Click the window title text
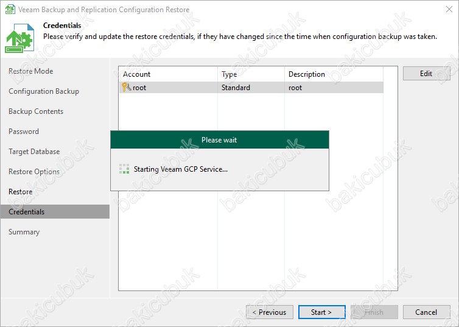Image resolution: width=459 pixels, height=327 pixels. pos(103,10)
